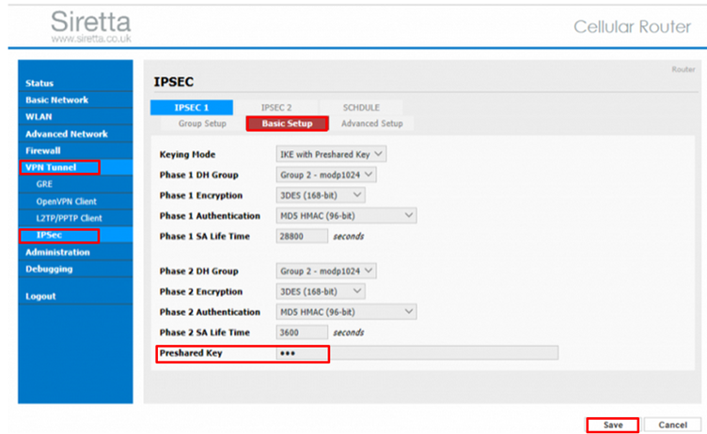Image resolution: width=707 pixels, height=434 pixels.
Task: Open Basic Setup sub-tab
Action: (288, 123)
